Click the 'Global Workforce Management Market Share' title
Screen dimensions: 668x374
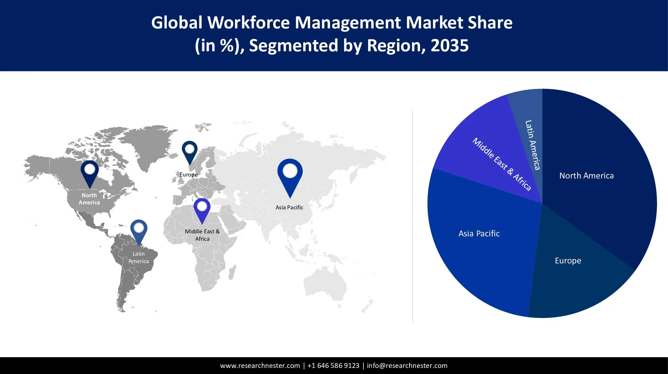tap(332, 22)
